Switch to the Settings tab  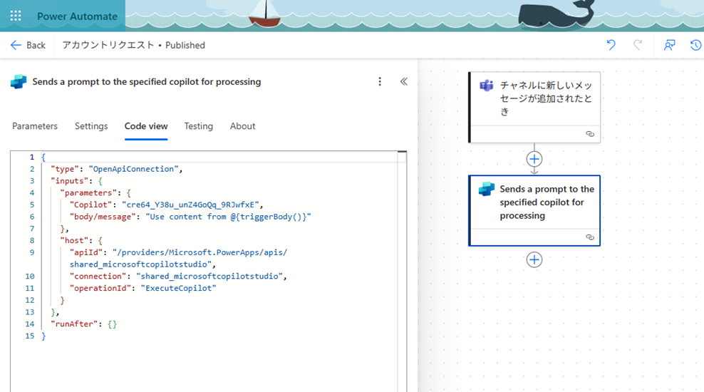(91, 126)
